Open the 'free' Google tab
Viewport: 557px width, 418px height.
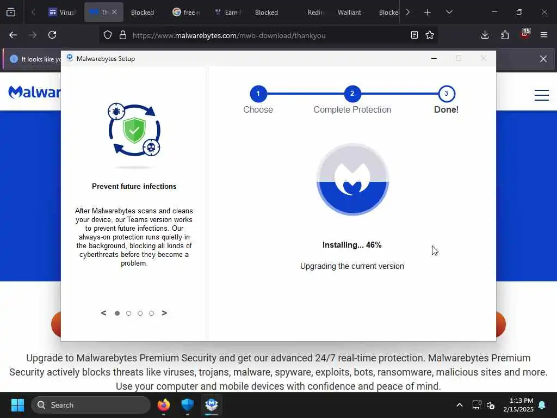(186, 12)
